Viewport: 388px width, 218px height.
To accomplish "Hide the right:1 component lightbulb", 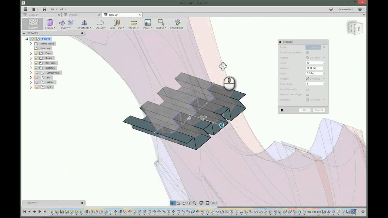I will click(x=37, y=87).
